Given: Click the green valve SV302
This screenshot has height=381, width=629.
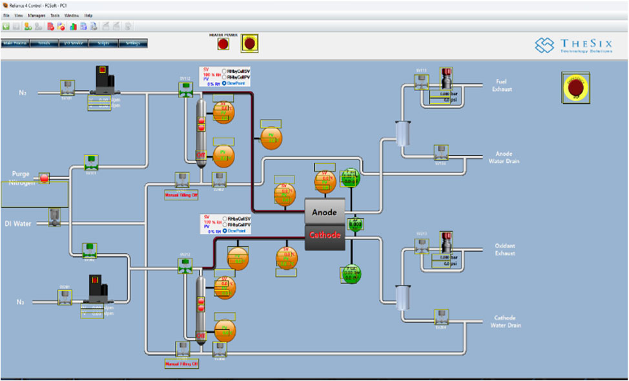Looking at the screenshot, I should click(90, 251).
